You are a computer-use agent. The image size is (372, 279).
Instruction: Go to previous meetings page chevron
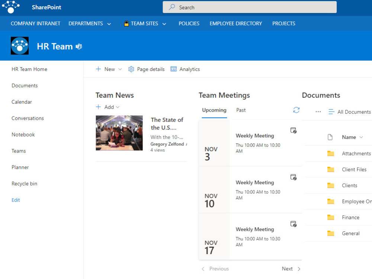click(203, 269)
